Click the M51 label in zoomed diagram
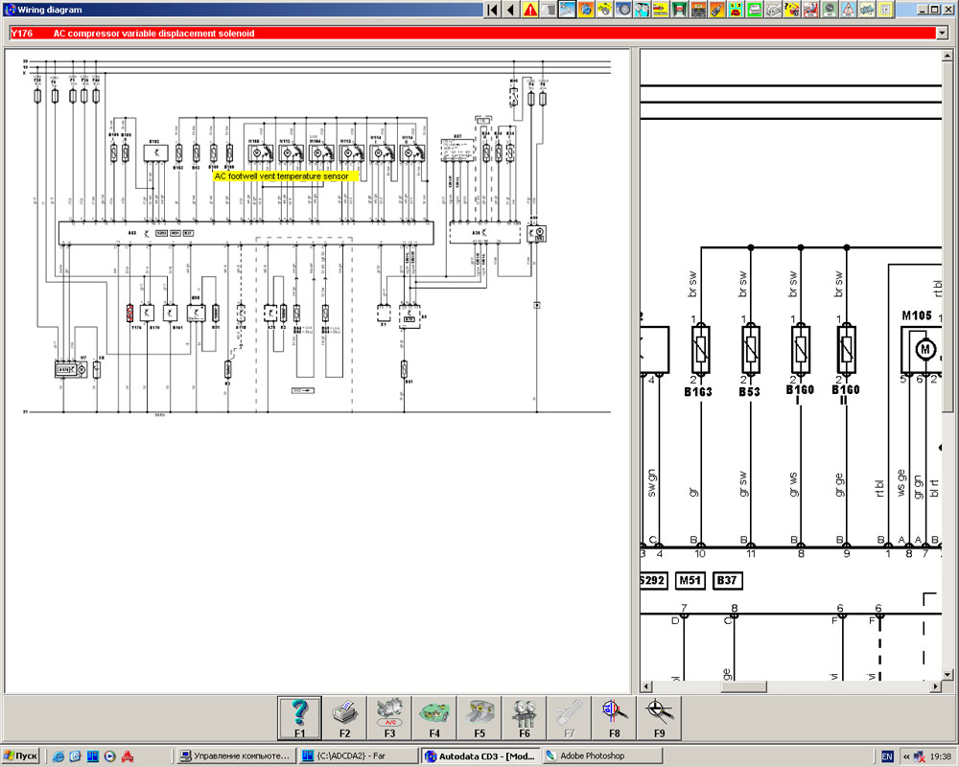Screen dimensions: 959x767 (x=690, y=581)
